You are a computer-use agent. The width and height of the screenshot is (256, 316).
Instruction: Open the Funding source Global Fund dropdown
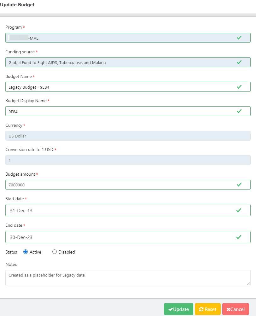click(128, 62)
